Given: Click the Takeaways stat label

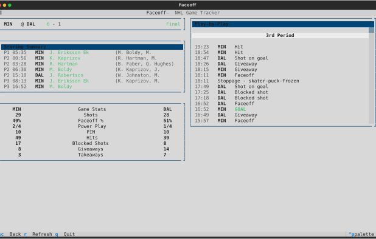Looking at the screenshot, I should 91,155.
